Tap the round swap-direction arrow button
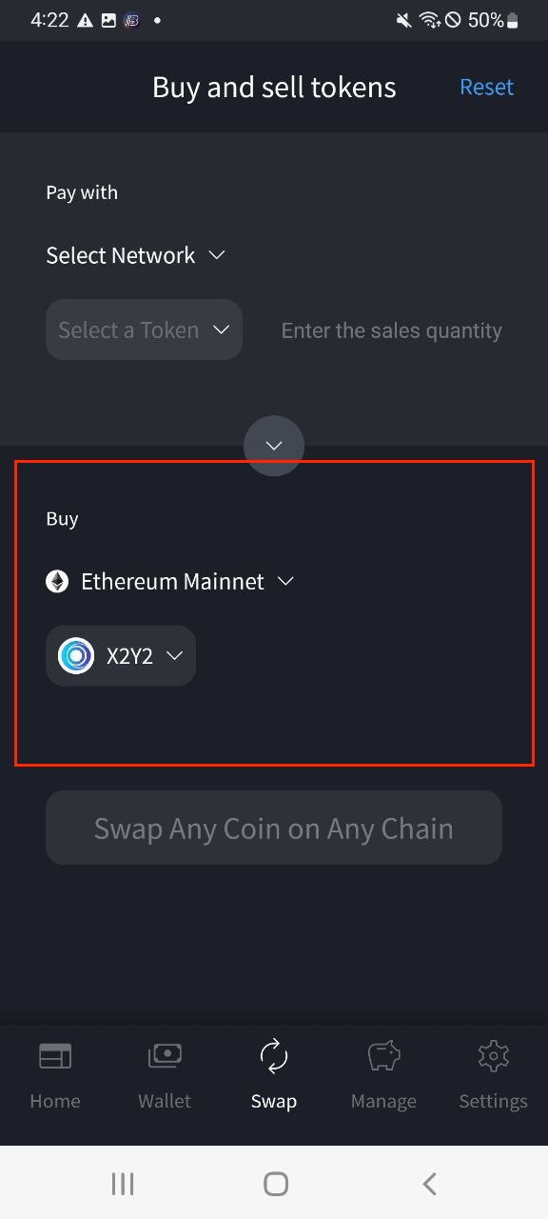Viewport: 548px width, 1219px height. [x=274, y=446]
